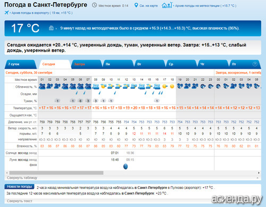The image size is (266, 207).
Task: Select the 'Сегодня' tab
Action: (55, 64)
